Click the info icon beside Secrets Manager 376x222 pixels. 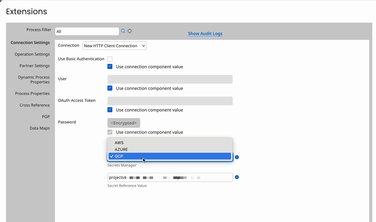[237, 157]
